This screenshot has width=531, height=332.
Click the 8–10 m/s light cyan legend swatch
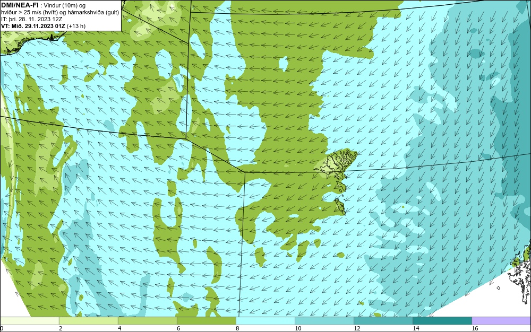pos(265,321)
